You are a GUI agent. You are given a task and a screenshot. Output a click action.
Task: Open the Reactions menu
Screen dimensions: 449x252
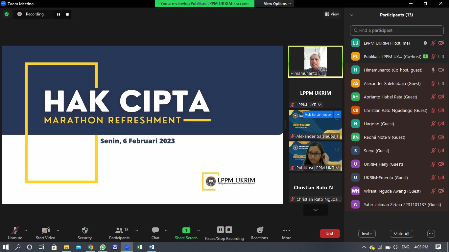point(259,233)
